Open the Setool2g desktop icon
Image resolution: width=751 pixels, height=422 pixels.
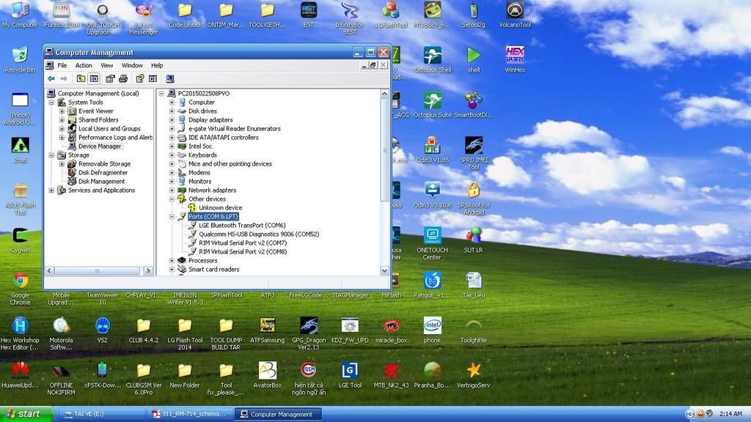473,15
